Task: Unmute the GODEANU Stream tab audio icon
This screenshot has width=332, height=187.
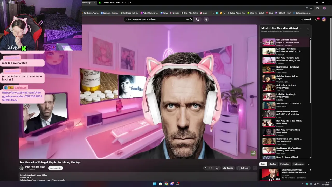Action: [x=123, y=3]
